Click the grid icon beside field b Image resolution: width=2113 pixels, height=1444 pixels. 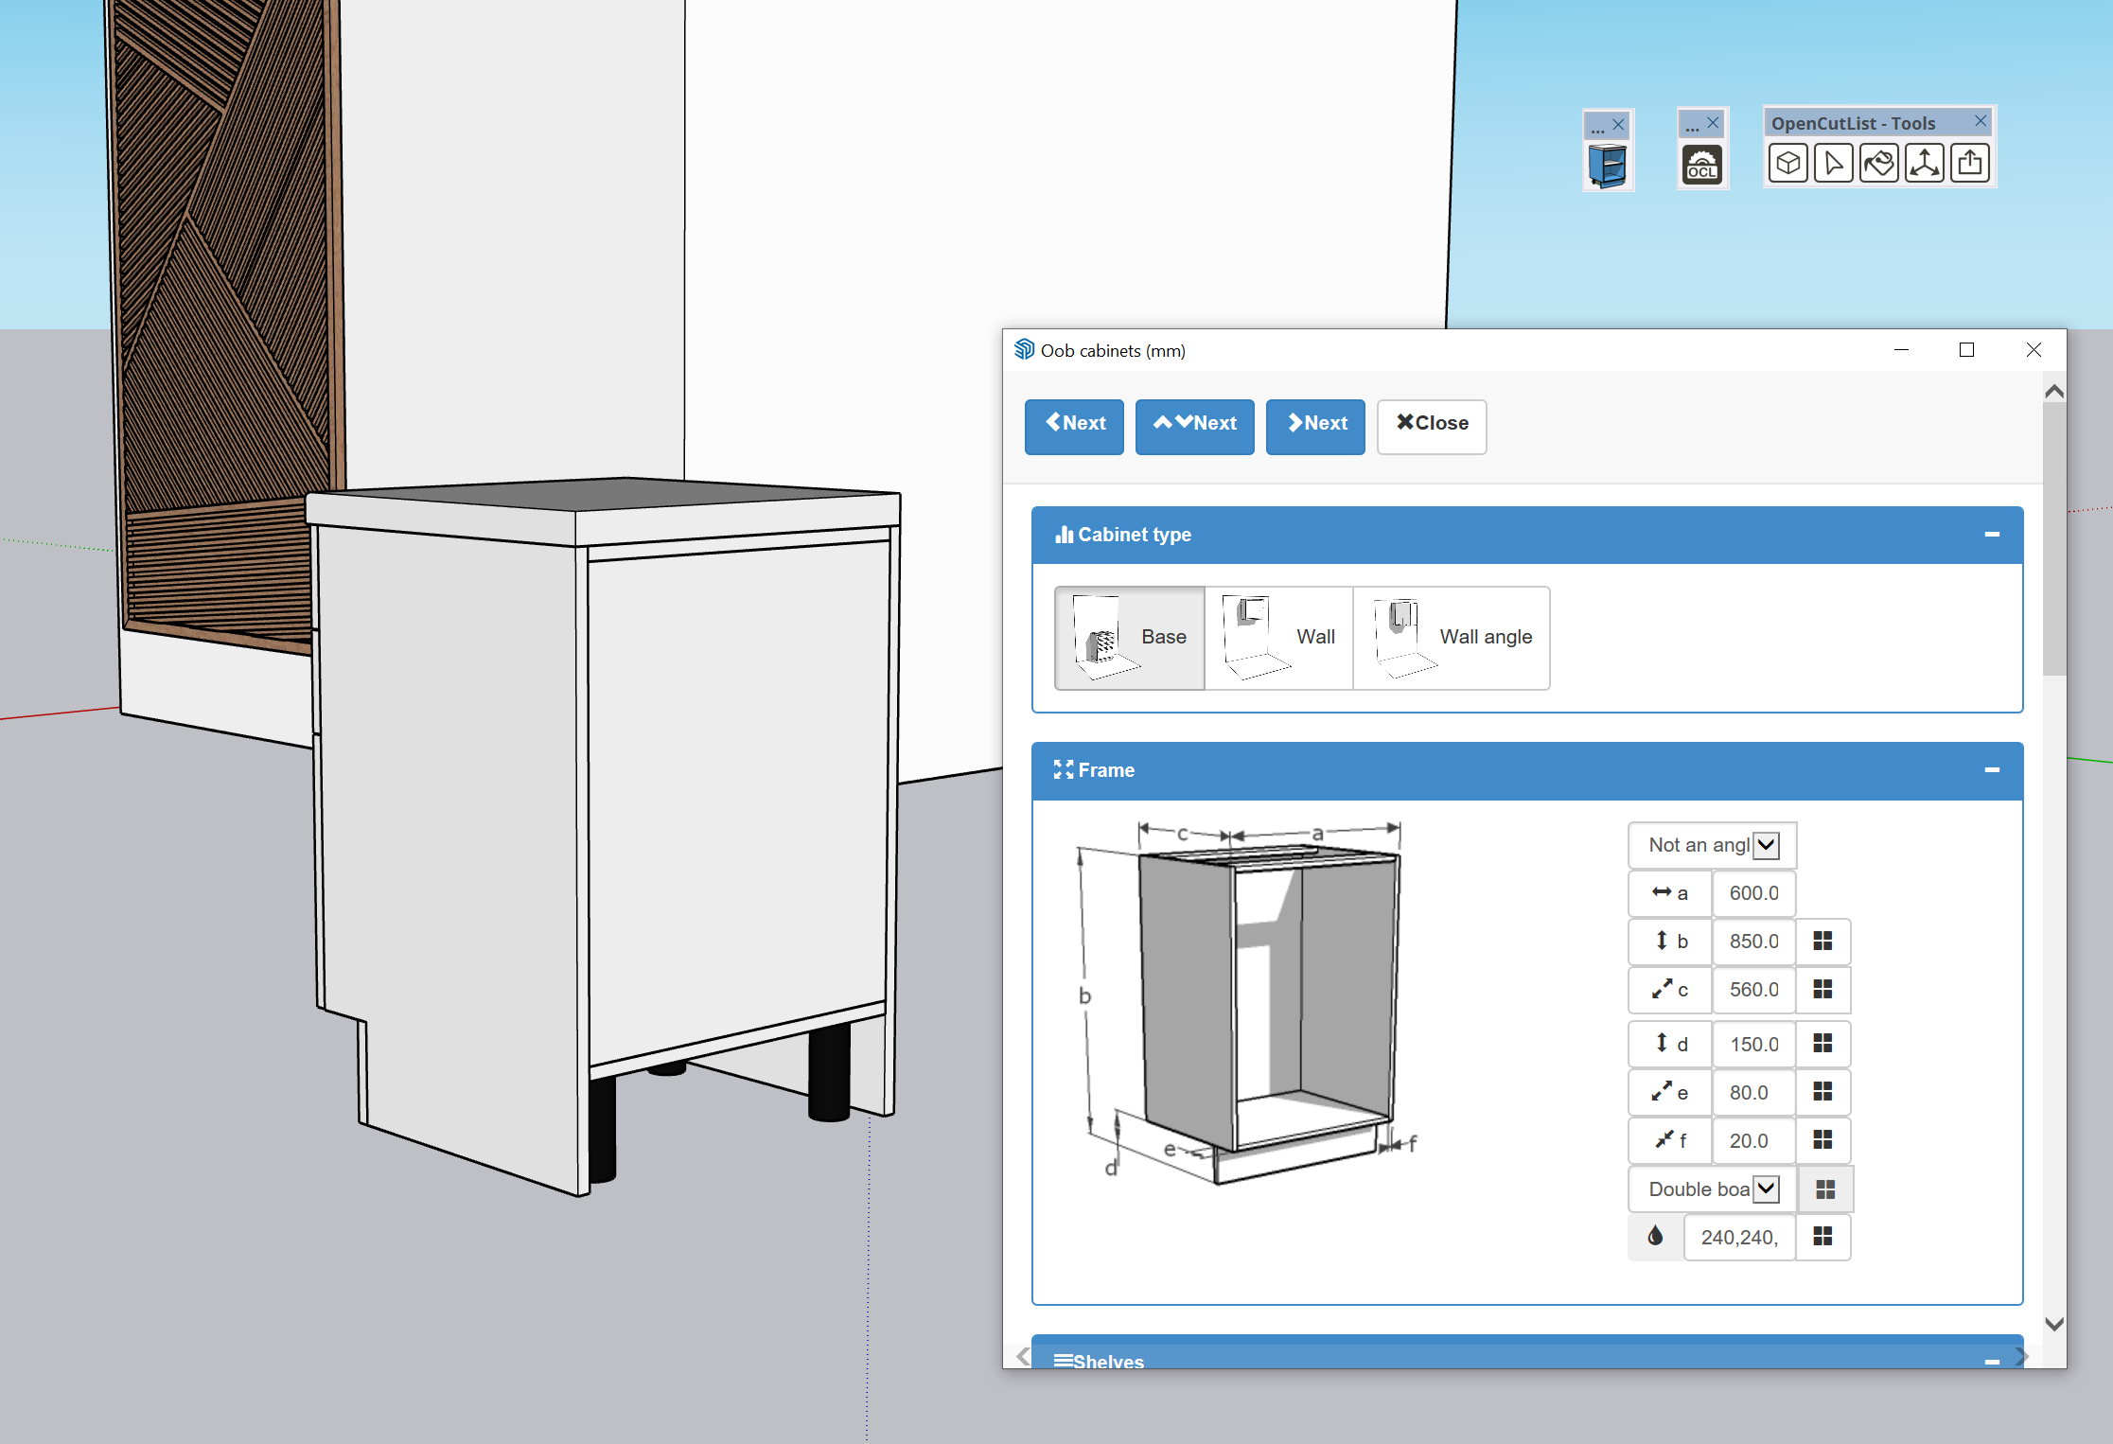(x=1822, y=941)
